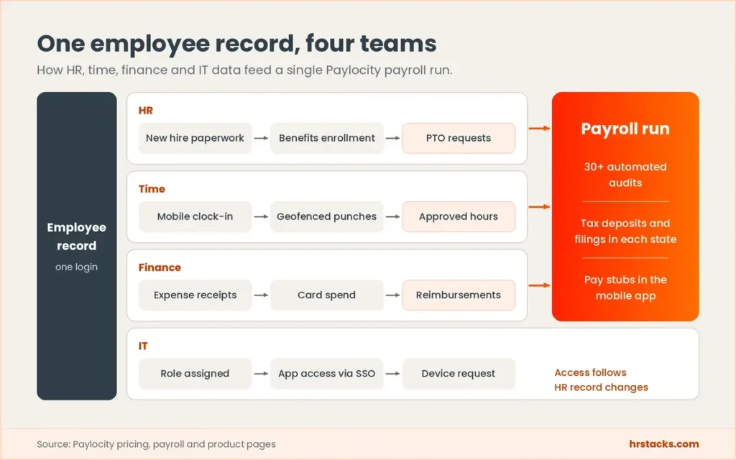Select the 'Reimbursements' box

click(x=459, y=295)
